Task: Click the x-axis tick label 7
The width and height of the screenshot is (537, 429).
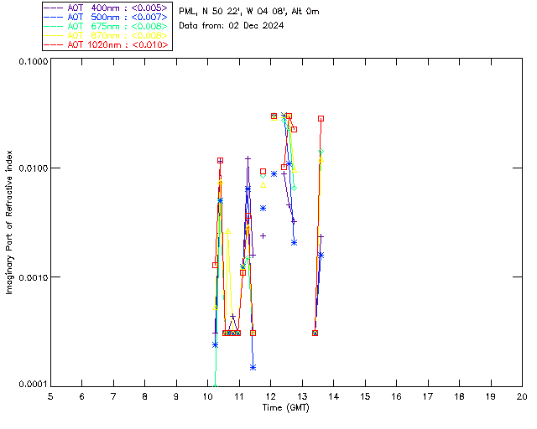Action: [113, 396]
